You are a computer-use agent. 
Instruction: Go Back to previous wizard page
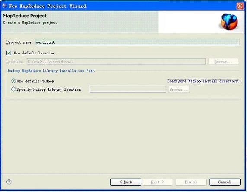(126, 182)
